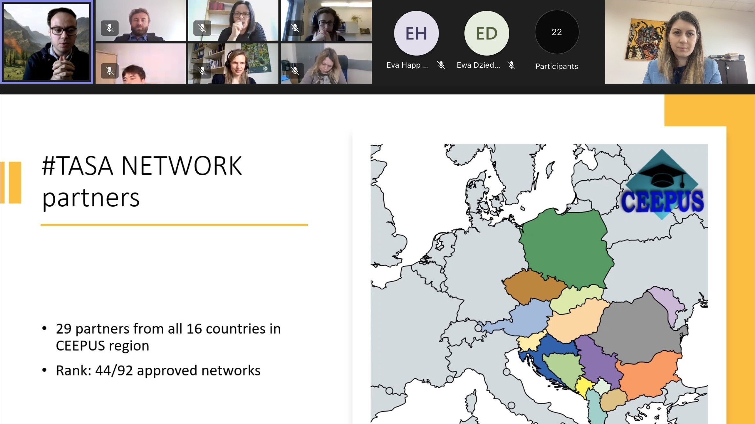755x424 pixels.
Task: Click the green Bosnia on the map
Action: [x=564, y=369]
